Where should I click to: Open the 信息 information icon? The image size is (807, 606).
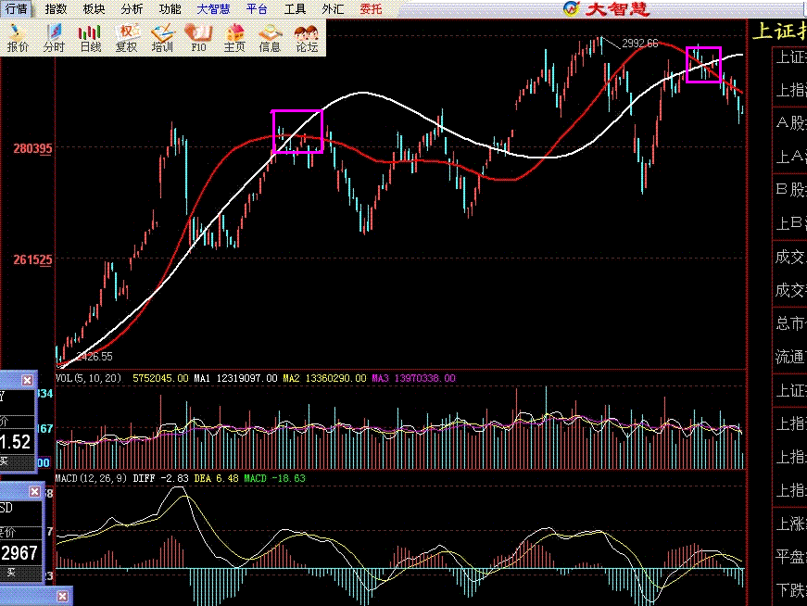click(271, 38)
